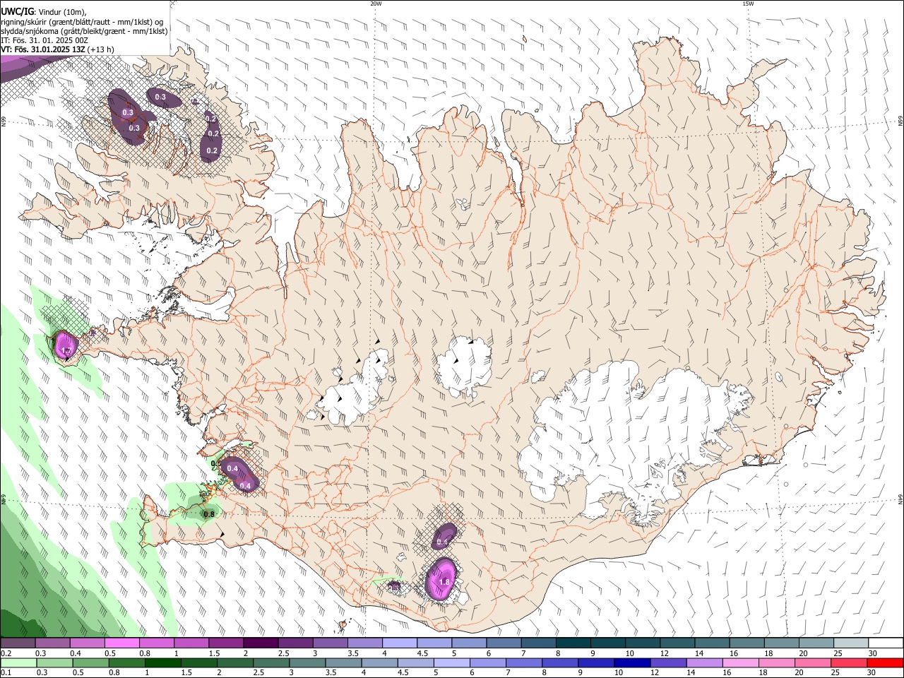This screenshot has width=904, height=678.
Task: Select the first purple swatch labeled 0.2, upper scale
Action: tap(18, 643)
